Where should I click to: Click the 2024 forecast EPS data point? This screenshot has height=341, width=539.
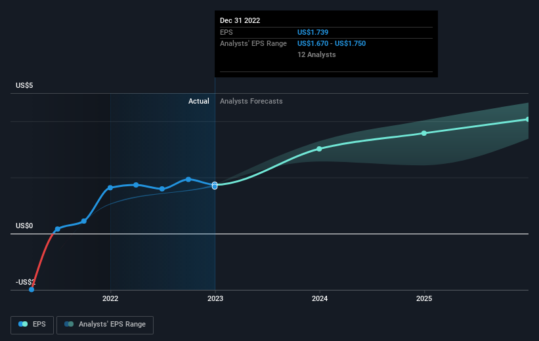(319, 149)
